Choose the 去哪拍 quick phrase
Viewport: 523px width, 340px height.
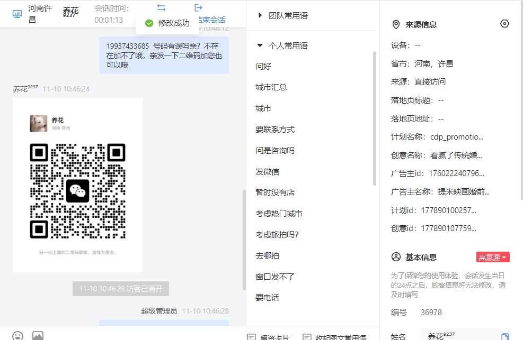[268, 256]
